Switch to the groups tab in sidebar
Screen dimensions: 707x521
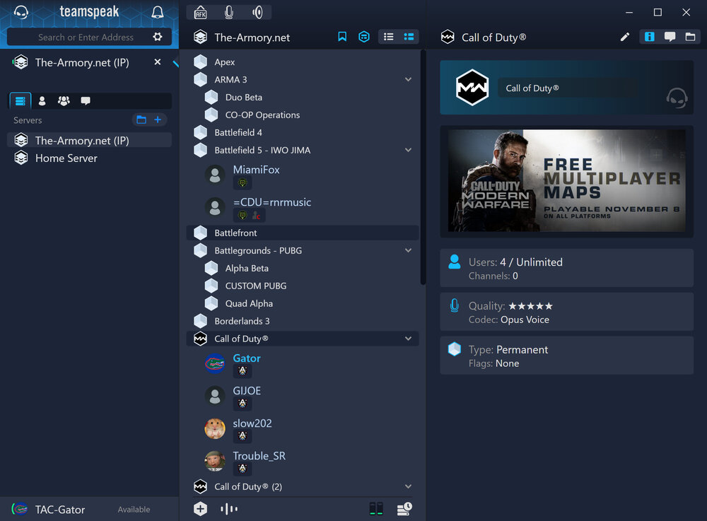64,101
